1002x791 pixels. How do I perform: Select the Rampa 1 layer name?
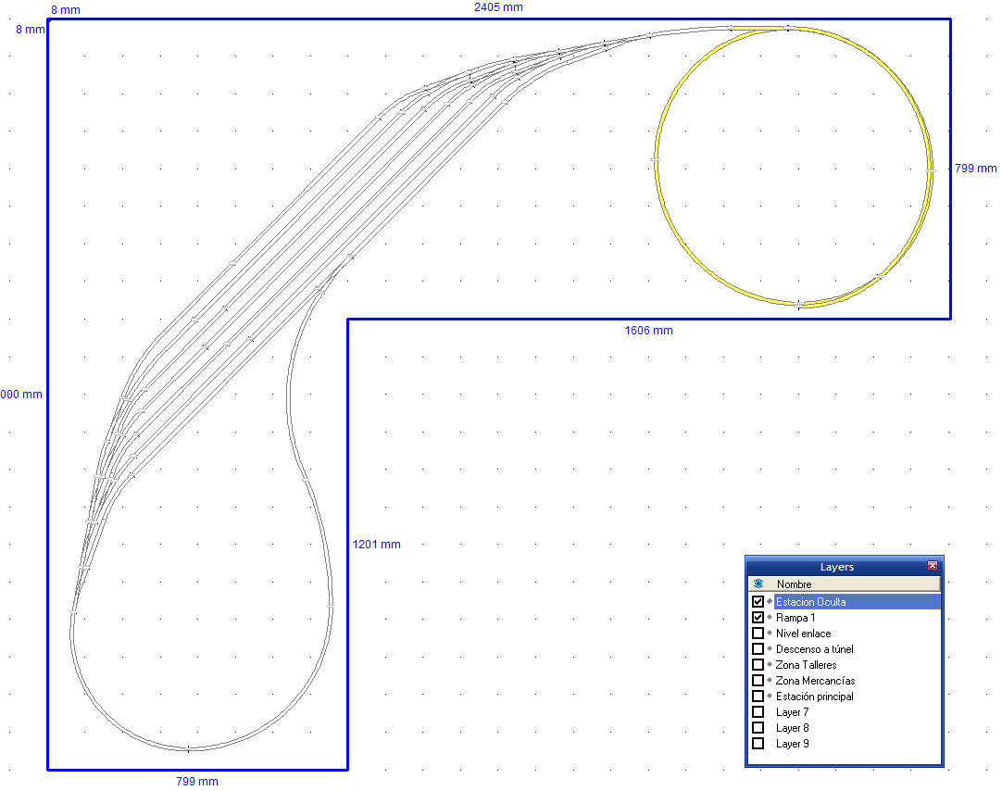point(795,618)
